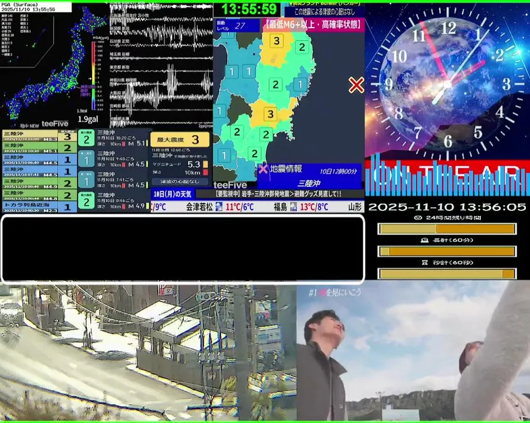Viewport: 530px width, 423px height.
Task: Click the 10日(月)の天気 label
Action: pos(173,194)
